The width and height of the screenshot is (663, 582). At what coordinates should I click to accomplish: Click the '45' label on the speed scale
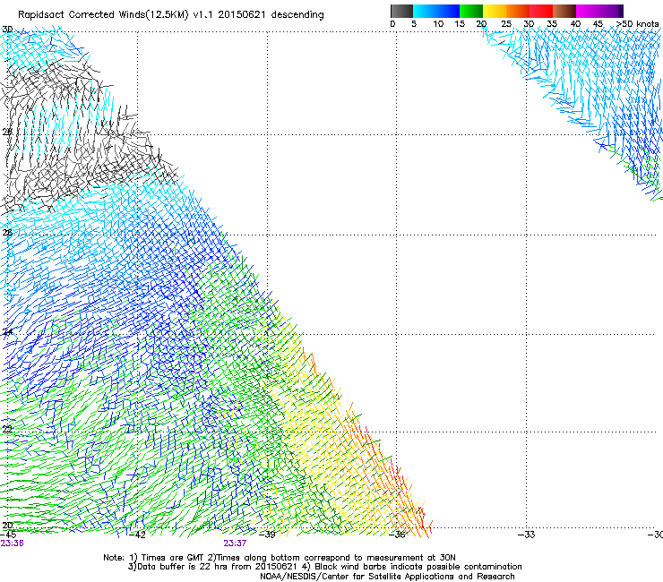point(598,24)
